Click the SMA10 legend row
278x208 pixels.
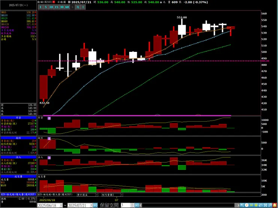(18, 15)
